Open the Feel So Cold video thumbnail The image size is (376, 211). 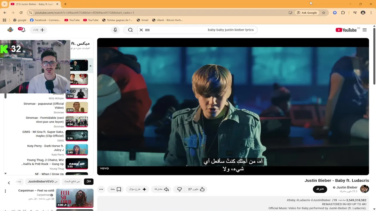(75, 198)
